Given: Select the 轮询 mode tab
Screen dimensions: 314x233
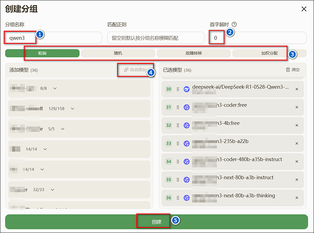Looking at the screenshot, I should pyautogui.click(x=42, y=53).
